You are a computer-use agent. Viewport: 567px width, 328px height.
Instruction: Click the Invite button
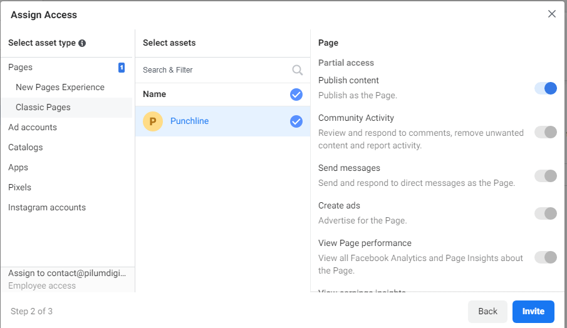533,312
